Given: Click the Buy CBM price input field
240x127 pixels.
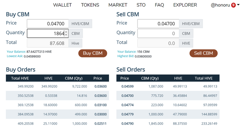Looking at the screenshot, I should [x=47, y=23].
